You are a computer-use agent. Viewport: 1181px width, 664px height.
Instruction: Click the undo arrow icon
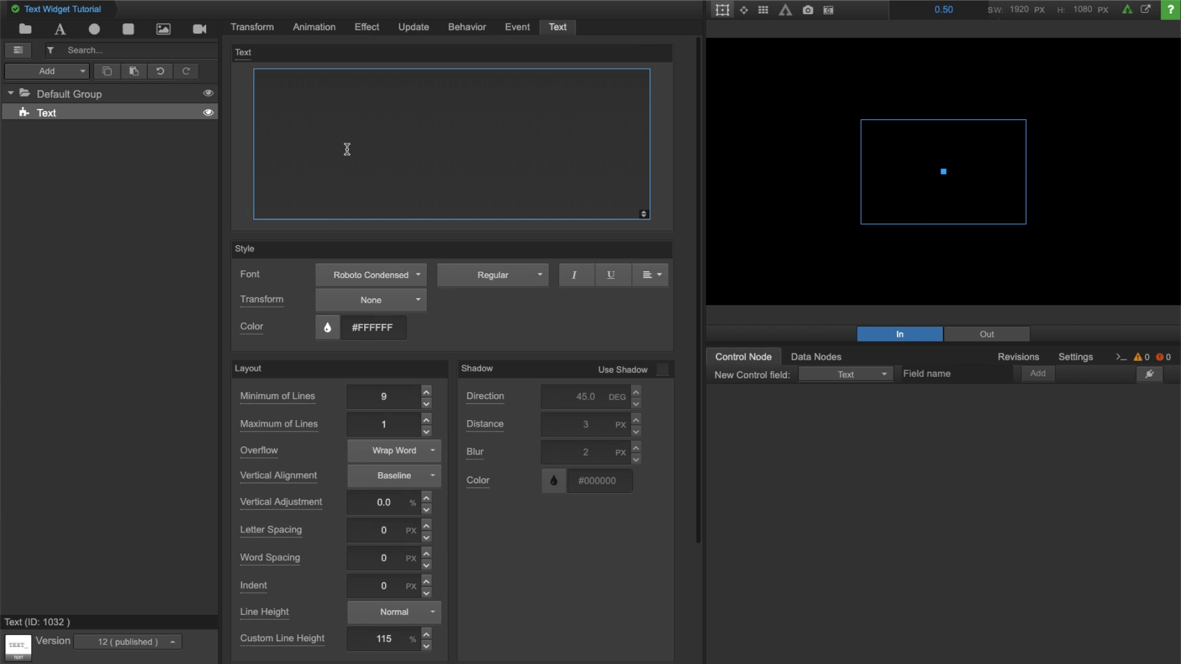[x=160, y=71]
